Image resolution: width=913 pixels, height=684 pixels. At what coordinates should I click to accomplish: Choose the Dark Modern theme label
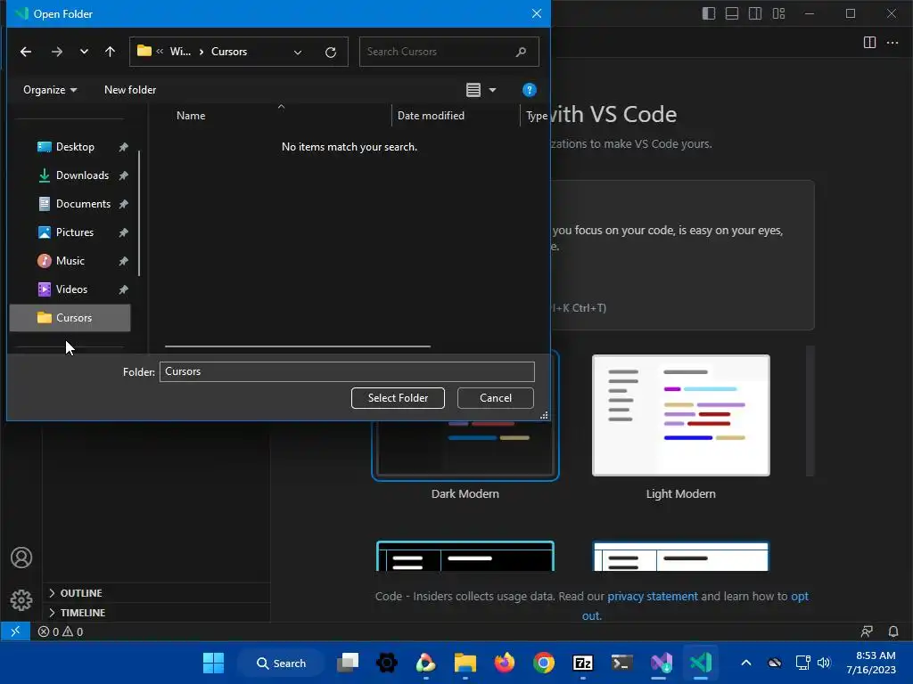(x=465, y=493)
